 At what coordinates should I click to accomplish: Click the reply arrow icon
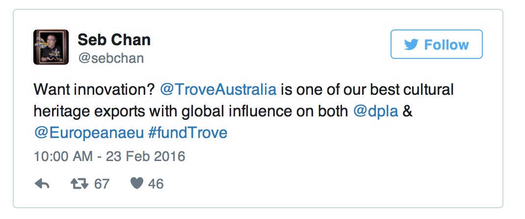coord(42,184)
